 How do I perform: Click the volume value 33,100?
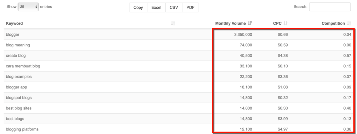246,66
